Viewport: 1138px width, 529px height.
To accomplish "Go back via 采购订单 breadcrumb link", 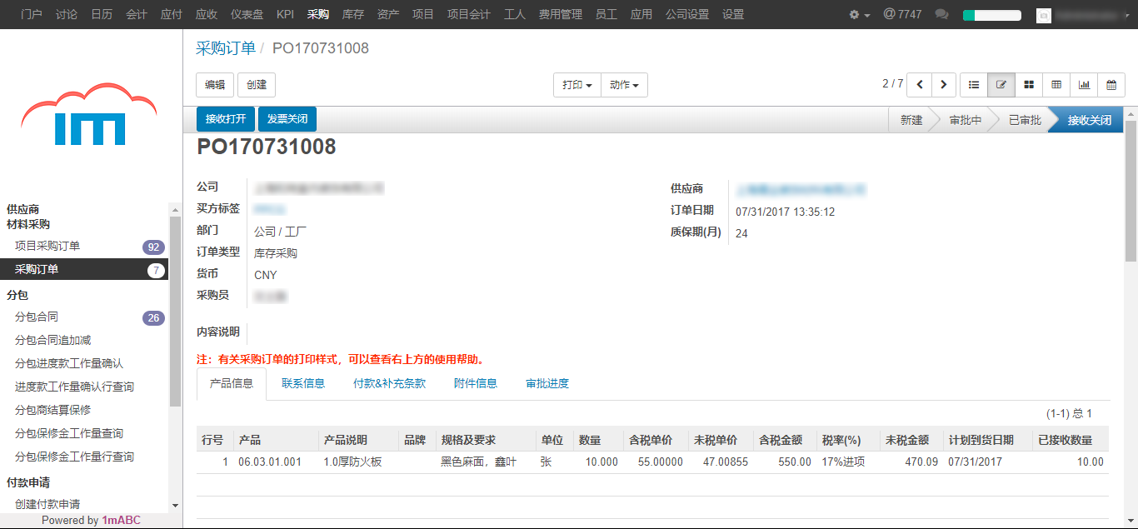I will tap(226, 48).
